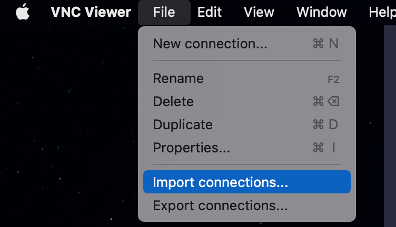
Task: Select Delete in the File menu
Action: [x=173, y=101]
